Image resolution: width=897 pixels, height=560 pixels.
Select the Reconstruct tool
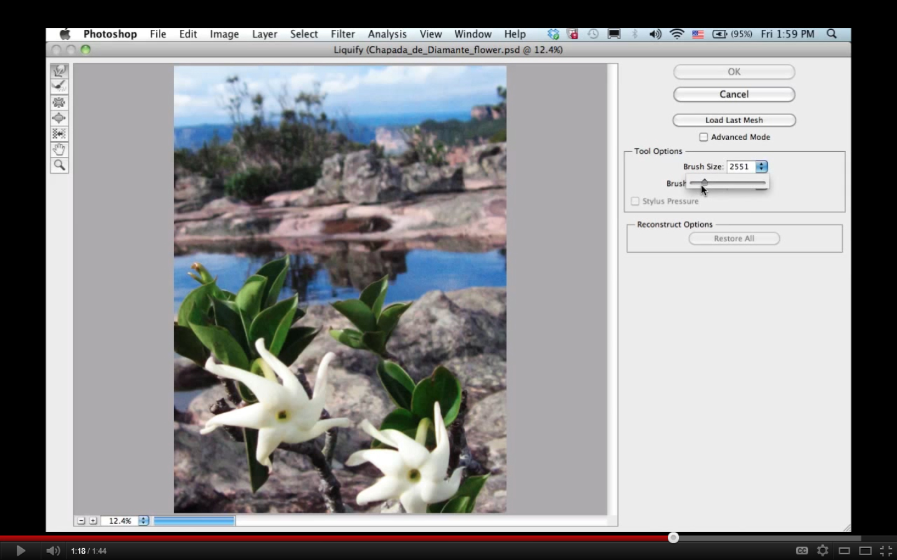(x=59, y=86)
